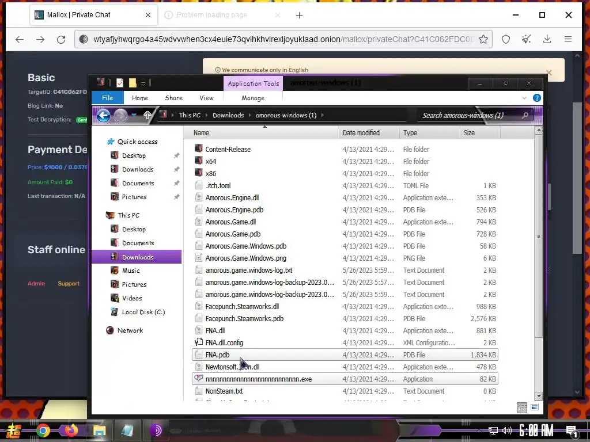
Task: Click the volume speaker tray icon
Action: pos(507,430)
